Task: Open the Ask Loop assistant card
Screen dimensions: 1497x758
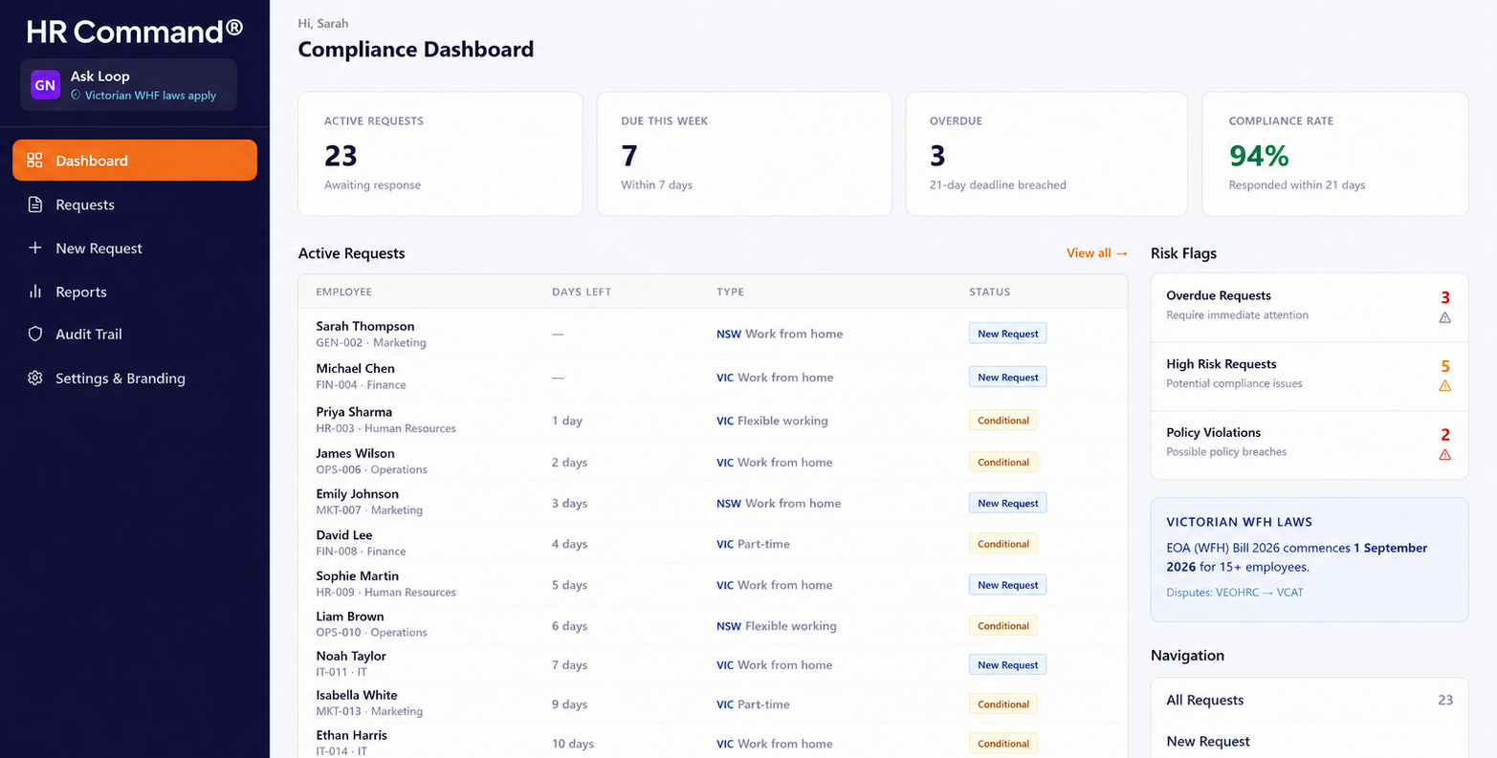Action: point(128,85)
